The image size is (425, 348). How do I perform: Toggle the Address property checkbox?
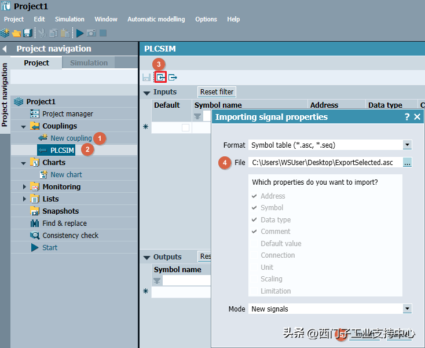click(x=255, y=196)
